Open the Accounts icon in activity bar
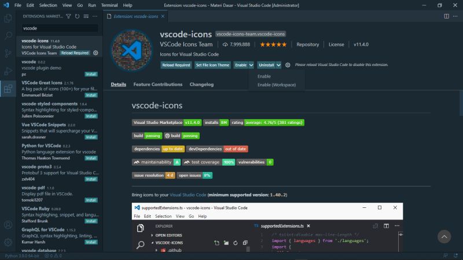The image size is (463, 260). click(8, 225)
